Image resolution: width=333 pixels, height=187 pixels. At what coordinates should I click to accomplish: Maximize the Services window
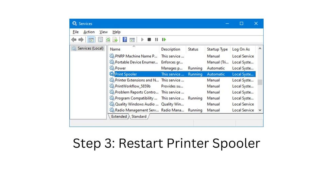242,23
